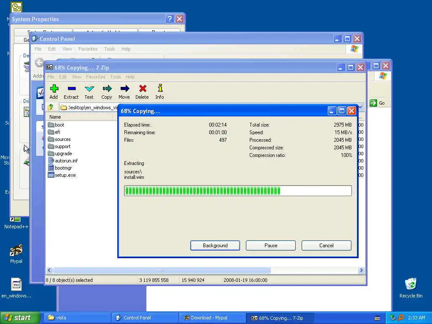Viewport: 432px width, 324px height.
Task: Click the horizontal scrollbar thumb in 7-Zip
Action: point(162,270)
